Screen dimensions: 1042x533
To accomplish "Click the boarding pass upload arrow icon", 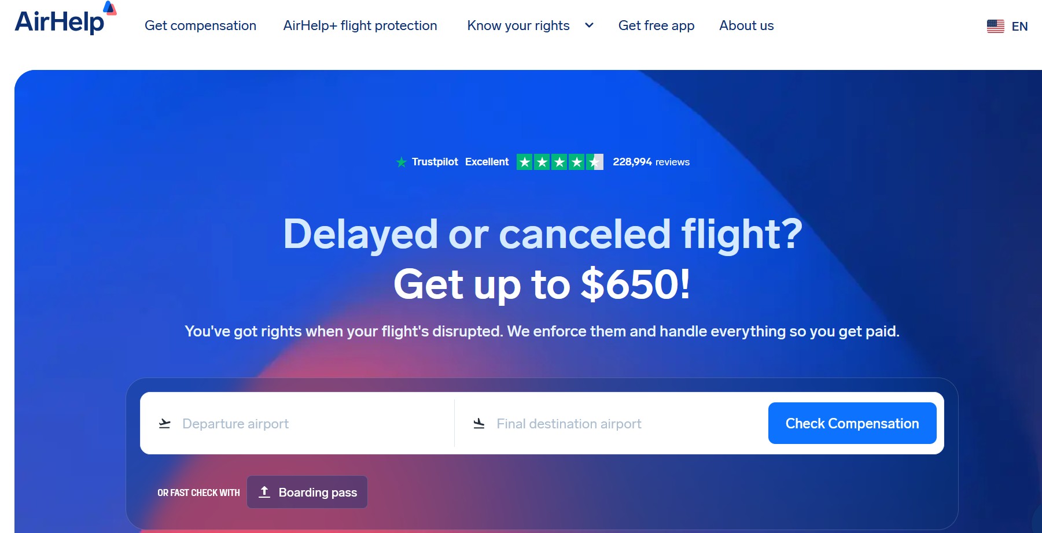I will click(264, 492).
